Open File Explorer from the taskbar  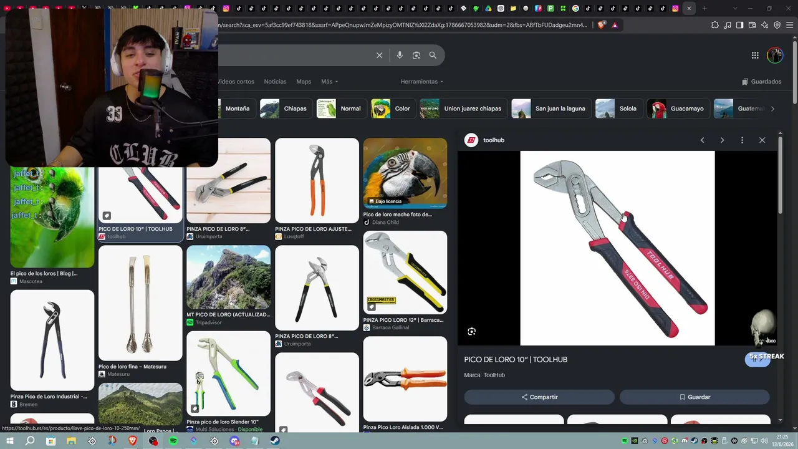point(72,441)
